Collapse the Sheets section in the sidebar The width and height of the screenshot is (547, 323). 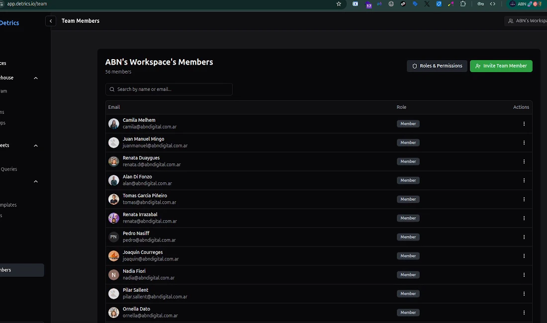pos(35,145)
